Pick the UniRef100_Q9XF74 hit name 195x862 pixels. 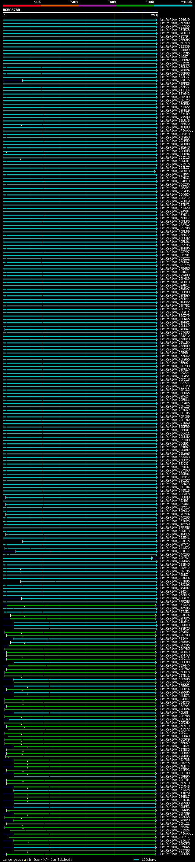175,615
